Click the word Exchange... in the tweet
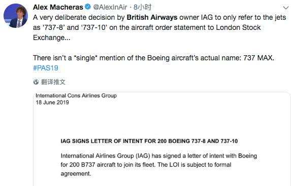 pos(52,38)
